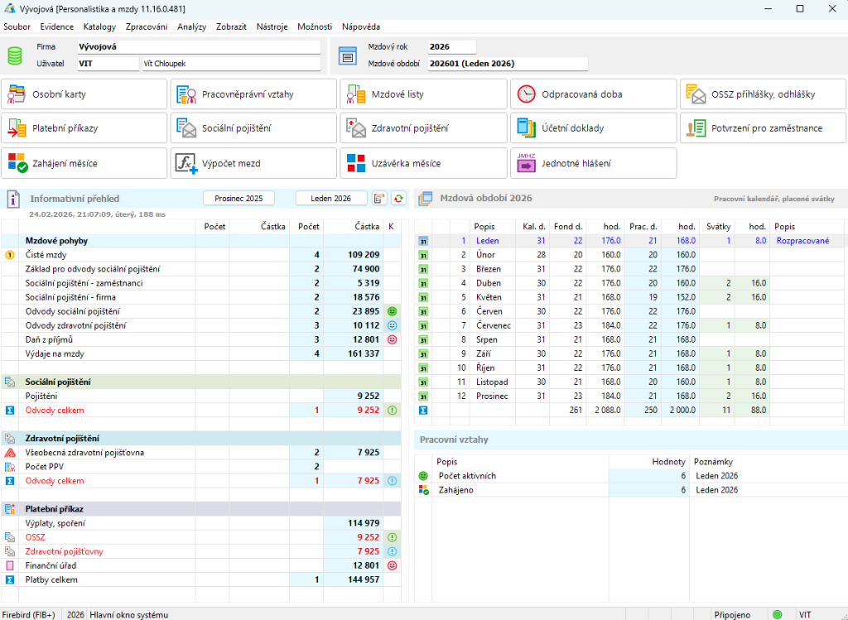
Task: Click the green connection indicator in status bar
Action: pos(777,614)
